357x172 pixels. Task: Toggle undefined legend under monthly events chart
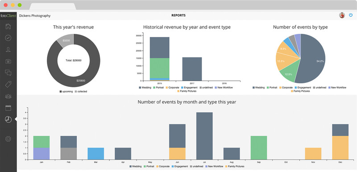197,166
